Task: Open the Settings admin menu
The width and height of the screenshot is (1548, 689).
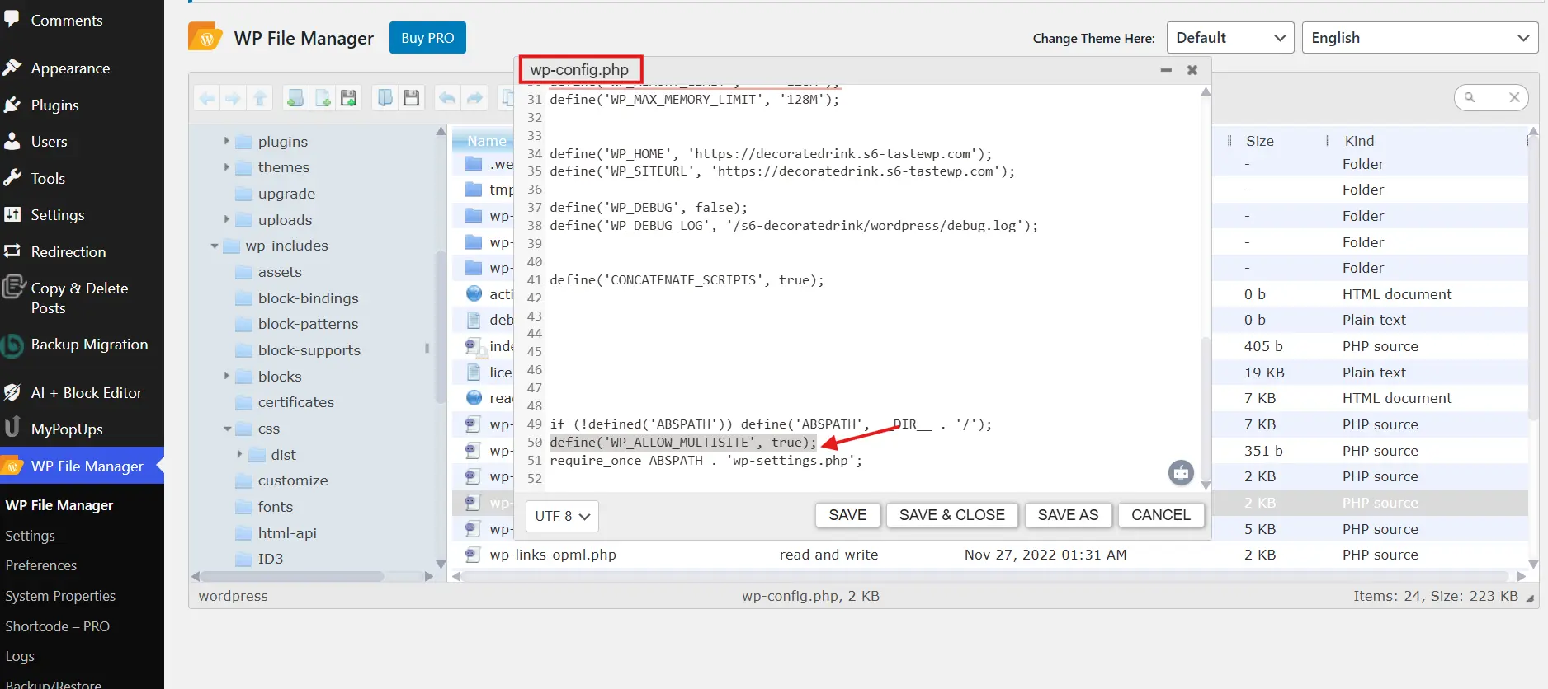Action: [x=57, y=215]
